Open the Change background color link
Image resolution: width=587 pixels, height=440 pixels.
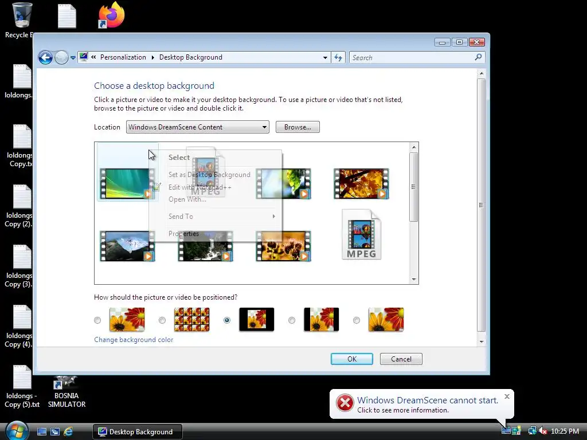(134, 340)
